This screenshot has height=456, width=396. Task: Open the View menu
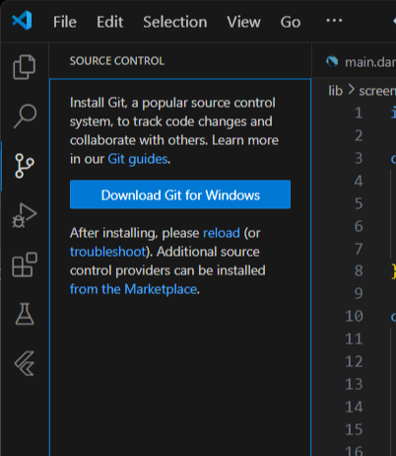pos(243,22)
